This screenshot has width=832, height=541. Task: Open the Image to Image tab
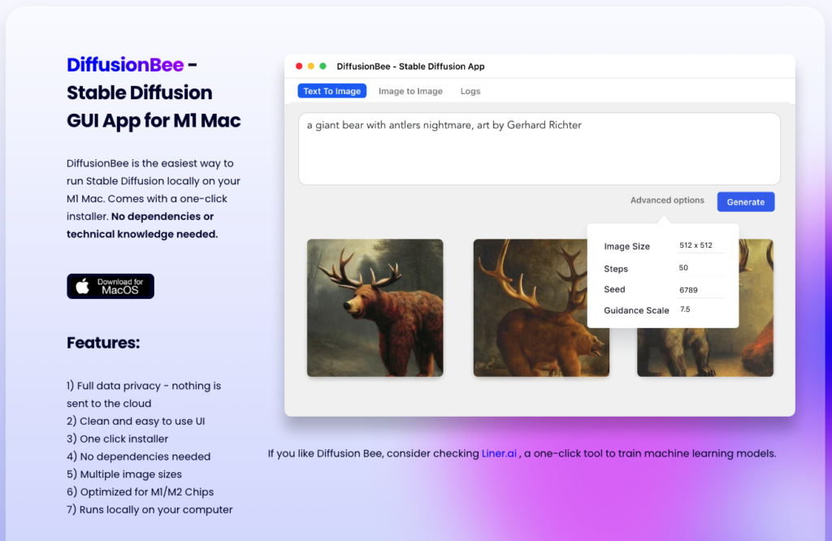tap(410, 91)
